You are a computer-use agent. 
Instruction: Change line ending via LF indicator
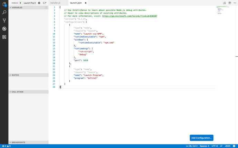pyautogui.click(x=221, y=146)
